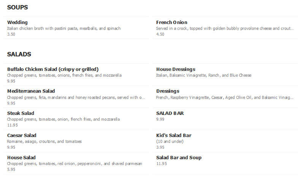
Task: Open the French Onion soup entry
Action: [225, 28]
